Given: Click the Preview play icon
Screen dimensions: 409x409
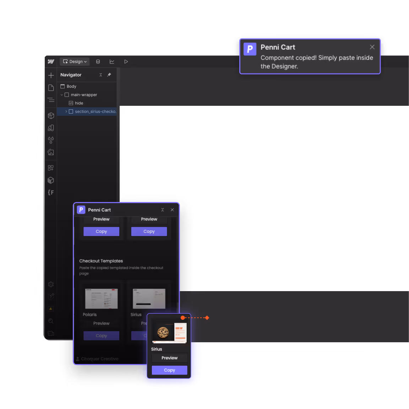Looking at the screenshot, I should 126,61.
